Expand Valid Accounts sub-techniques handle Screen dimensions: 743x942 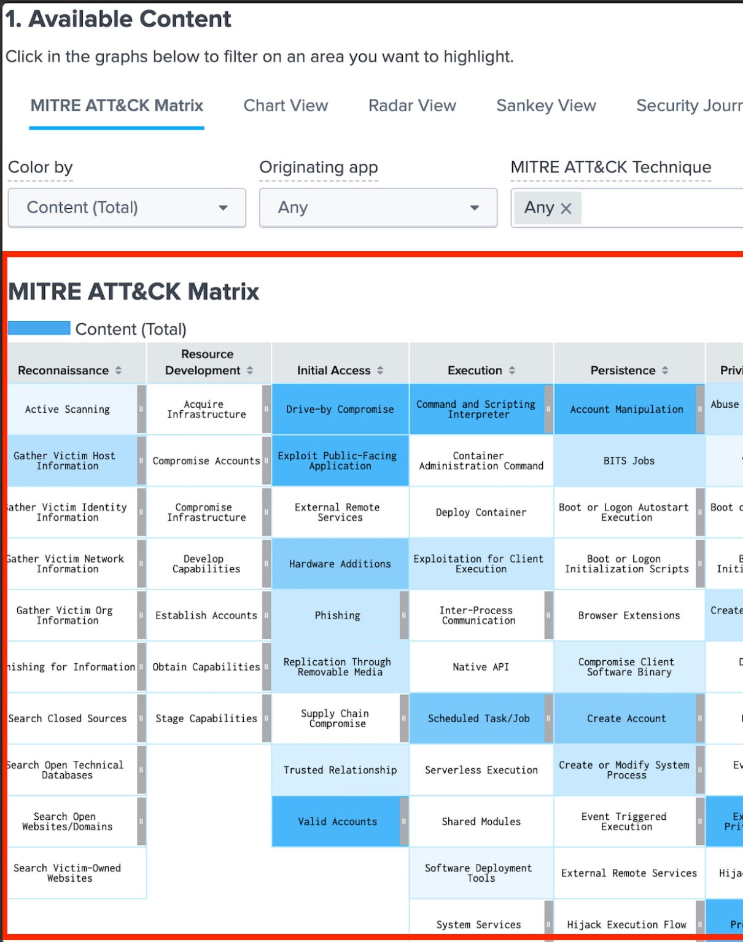[x=404, y=822]
